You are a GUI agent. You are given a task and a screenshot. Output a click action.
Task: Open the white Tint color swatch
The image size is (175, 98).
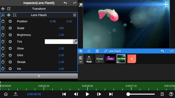click(x=59, y=42)
